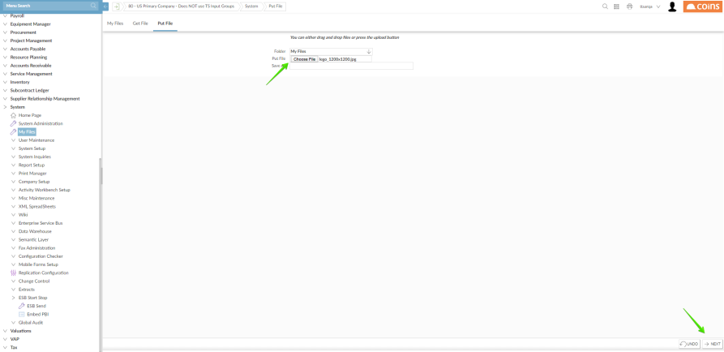Click the green exit icon in the breadcrumb

pyautogui.click(x=117, y=6)
